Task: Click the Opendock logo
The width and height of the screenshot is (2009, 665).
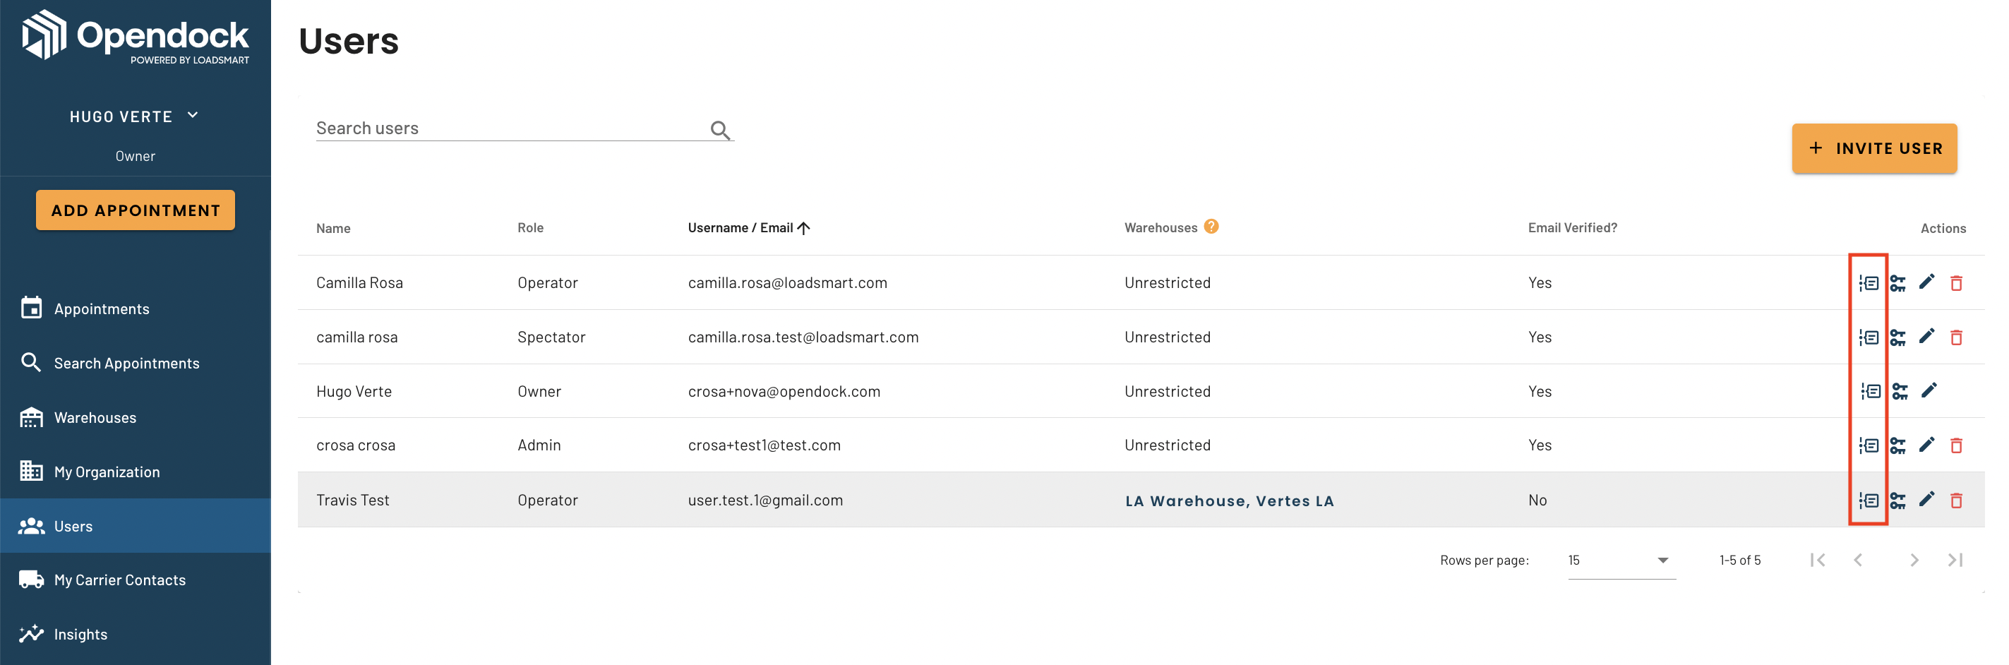Action: tap(136, 36)
